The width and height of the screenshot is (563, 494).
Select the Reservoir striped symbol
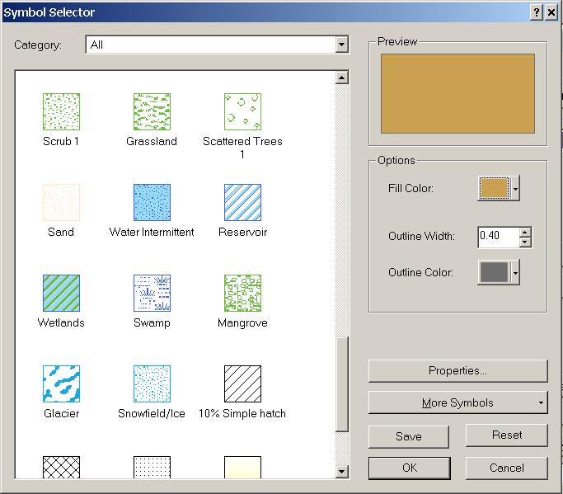click(x=242, y=202)
